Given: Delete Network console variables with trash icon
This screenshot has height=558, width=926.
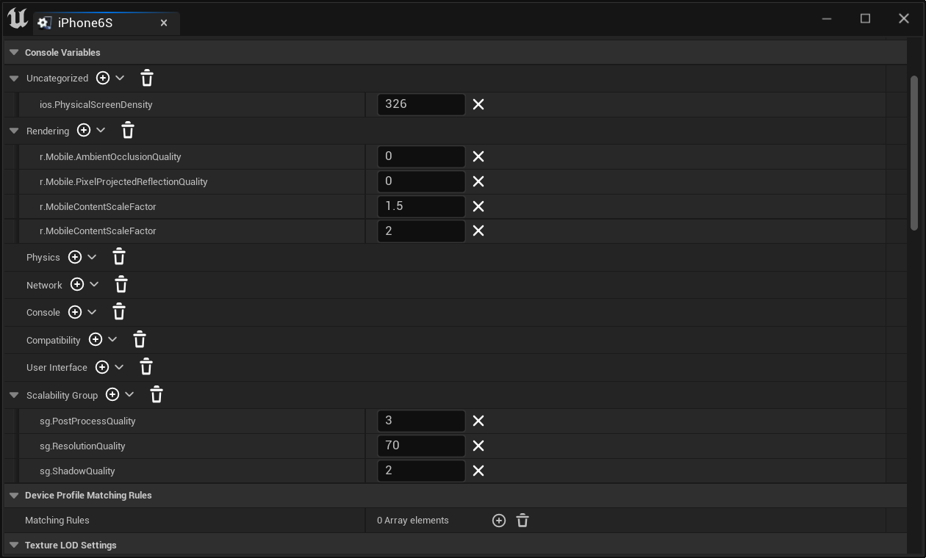Looking at the screenshot, I should pyautogui.click(x=121, y=285).
